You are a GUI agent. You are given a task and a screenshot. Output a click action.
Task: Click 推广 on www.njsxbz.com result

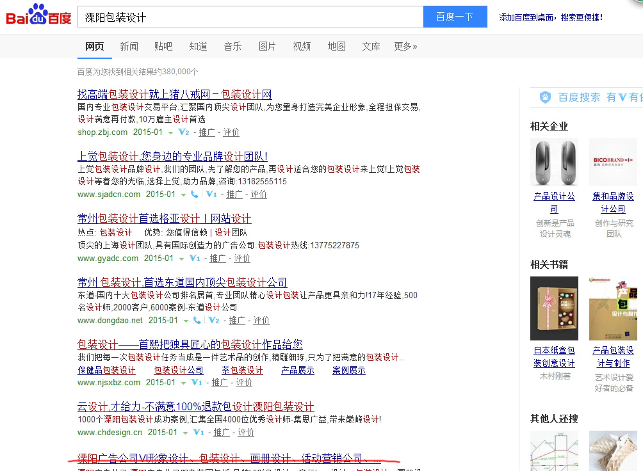(220, 383)
